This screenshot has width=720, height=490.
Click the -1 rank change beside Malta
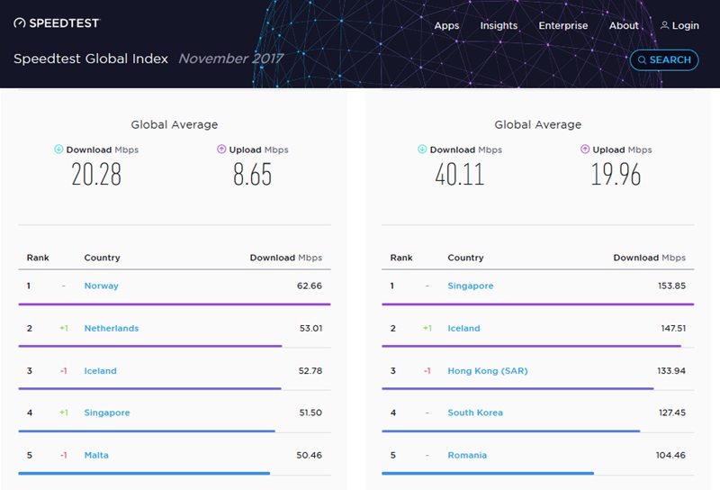click(64, 455)
